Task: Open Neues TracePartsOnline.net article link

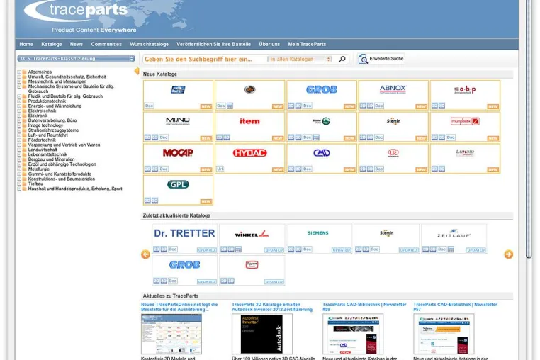Action: tap(179, 307)
